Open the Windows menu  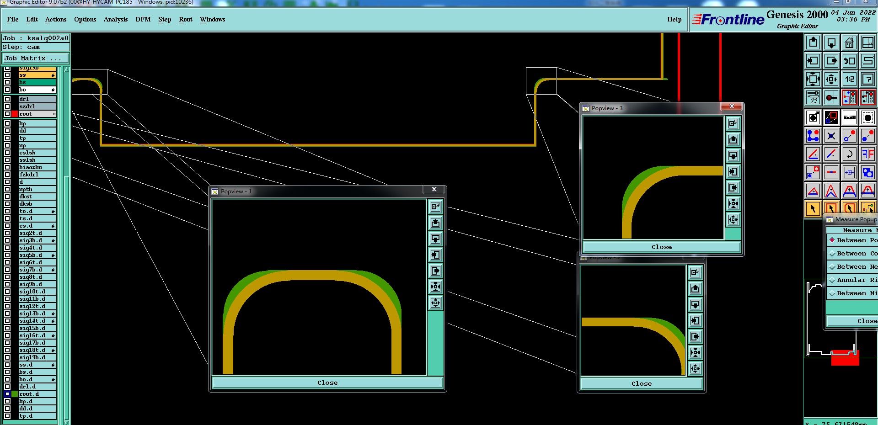(212, 19)
